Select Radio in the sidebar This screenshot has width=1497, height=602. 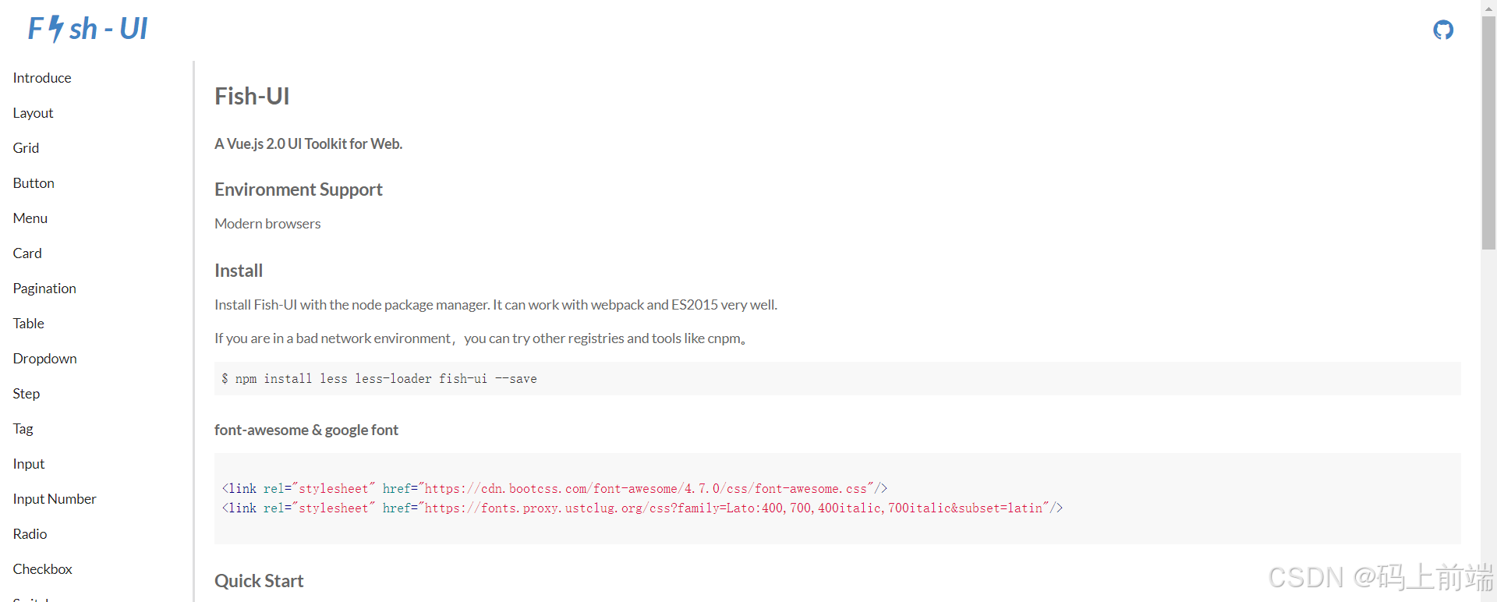point(30,534)
